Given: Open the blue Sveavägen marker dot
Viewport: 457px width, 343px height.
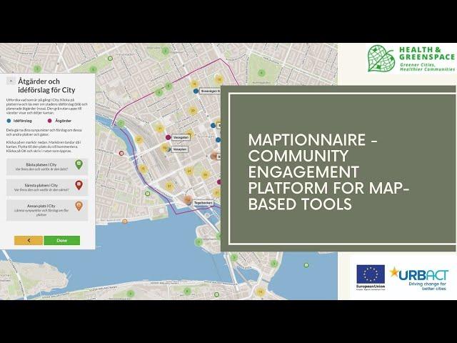Looking at the screenshot, I should click(196, 91).
